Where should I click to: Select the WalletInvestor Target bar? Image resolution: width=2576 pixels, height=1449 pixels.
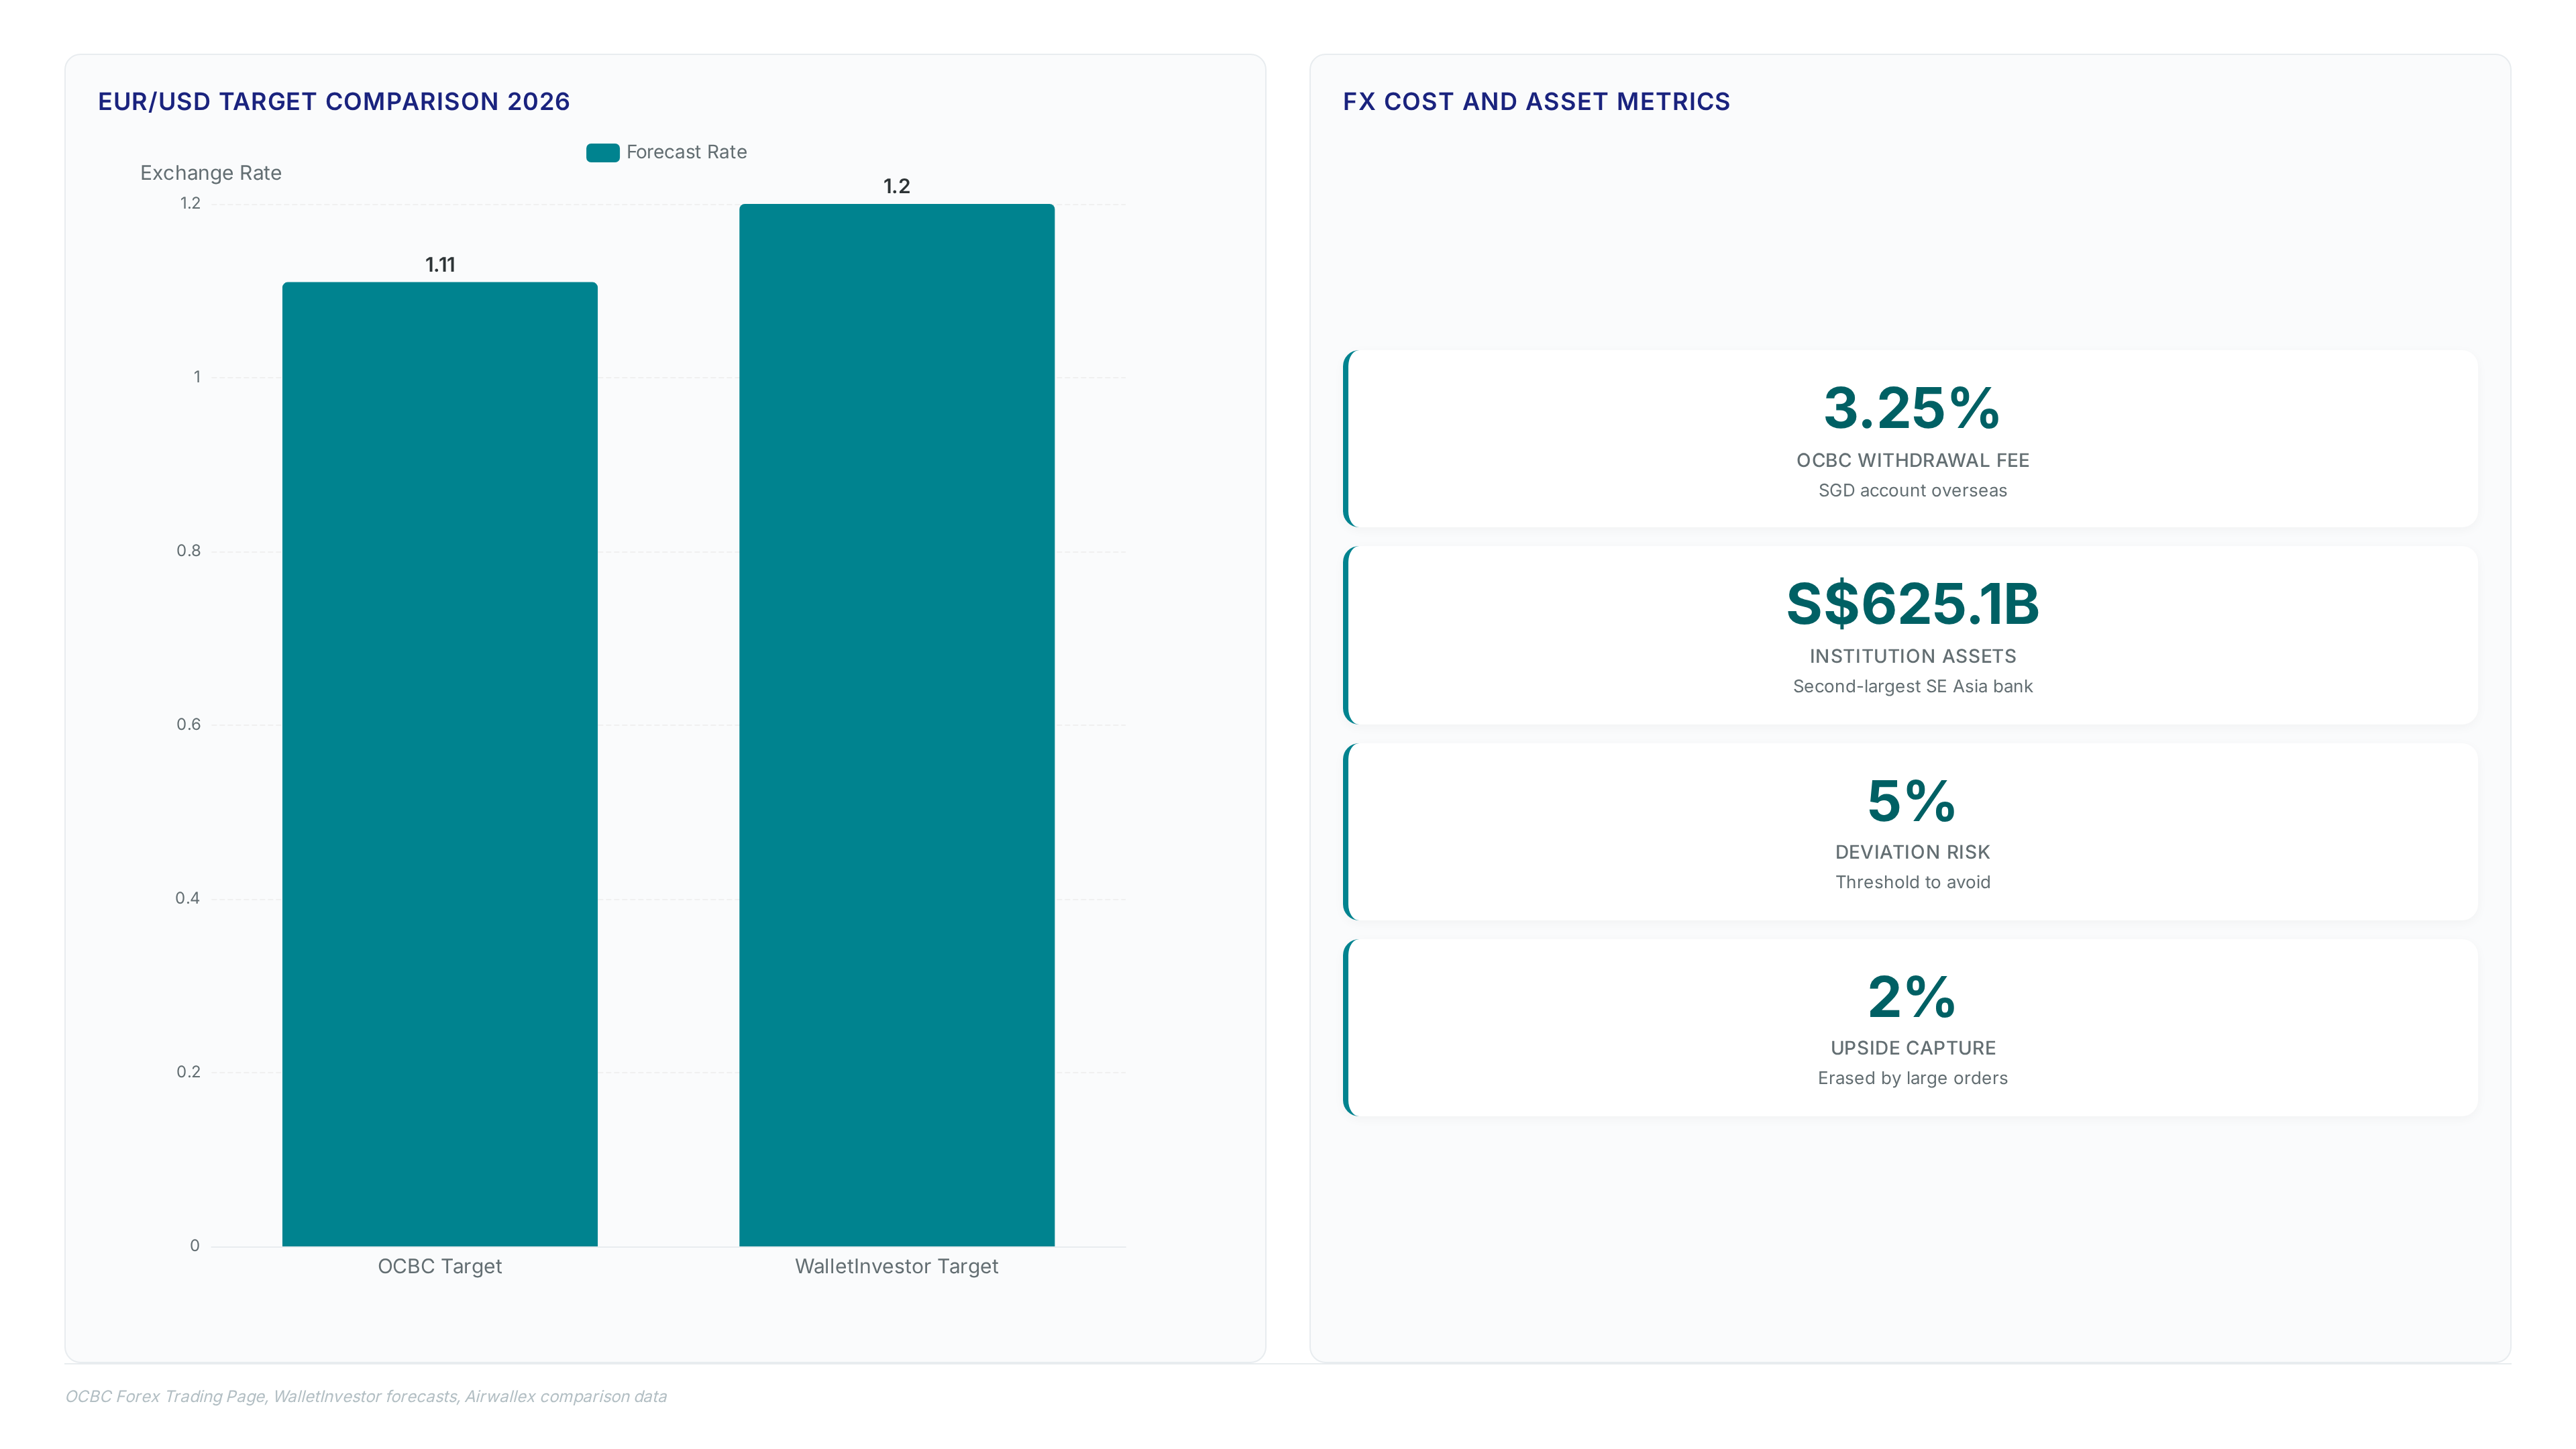897,725
